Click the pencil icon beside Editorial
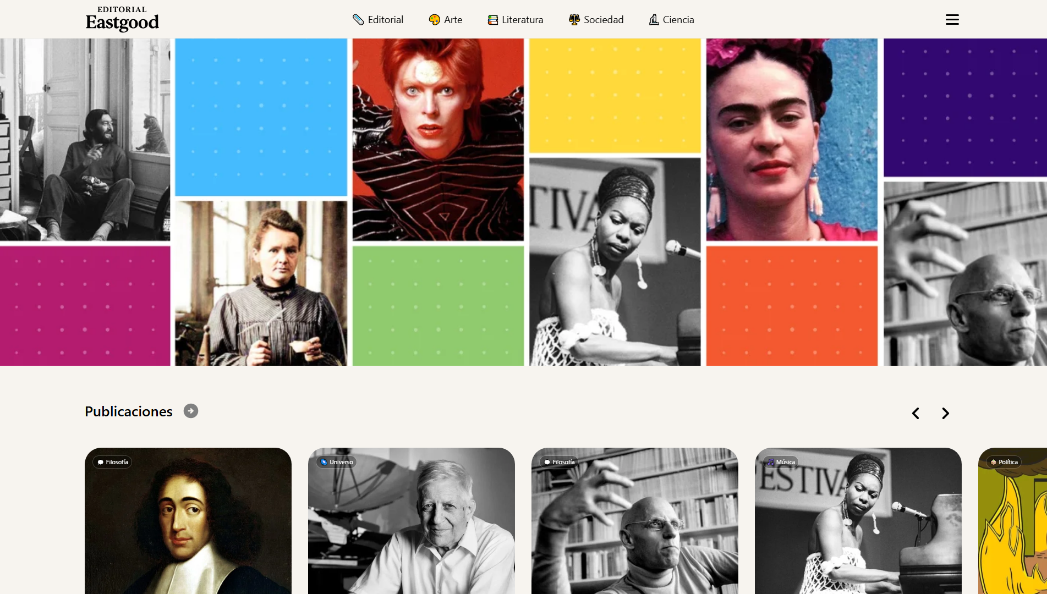This screenshot has height=594, width=1047. pyautogui.click(x=358, y=20)
